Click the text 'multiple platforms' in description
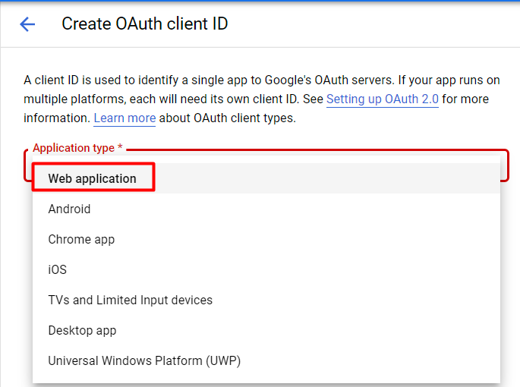The width and height of the screenshot is (520, 387). (71, 99)
